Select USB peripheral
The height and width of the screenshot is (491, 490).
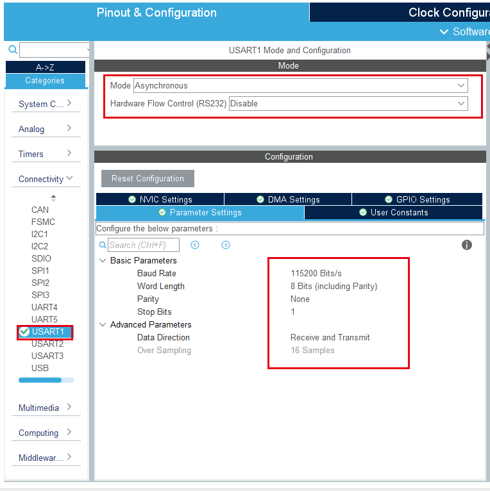[x=40, y=368]
